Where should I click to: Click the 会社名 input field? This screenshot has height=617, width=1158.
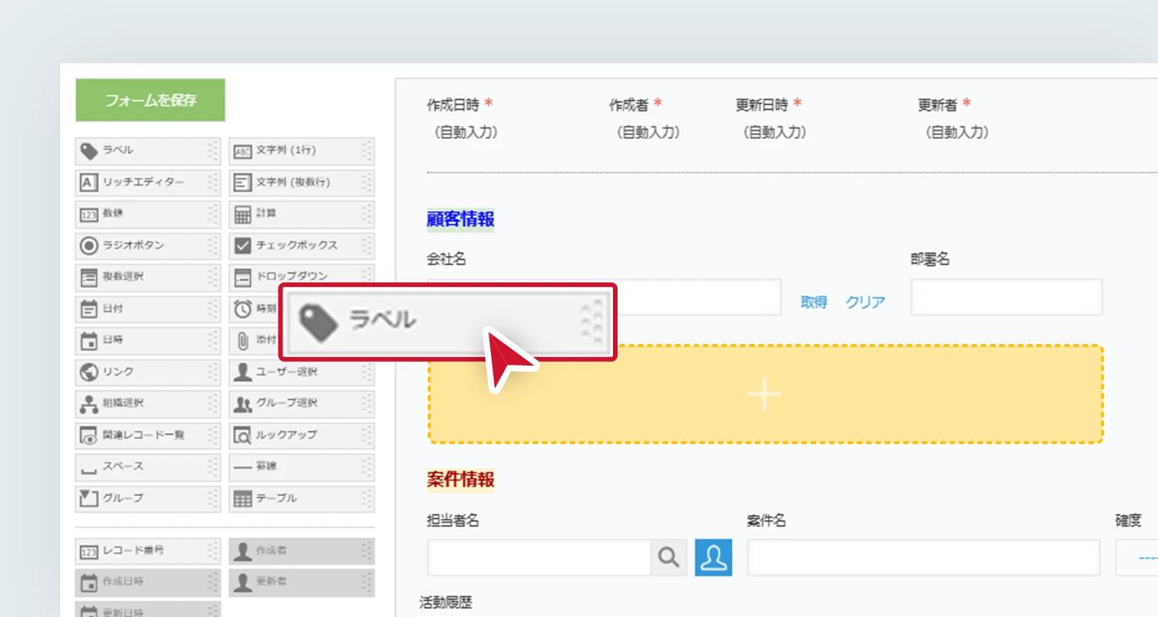click(x=699, y=298)
